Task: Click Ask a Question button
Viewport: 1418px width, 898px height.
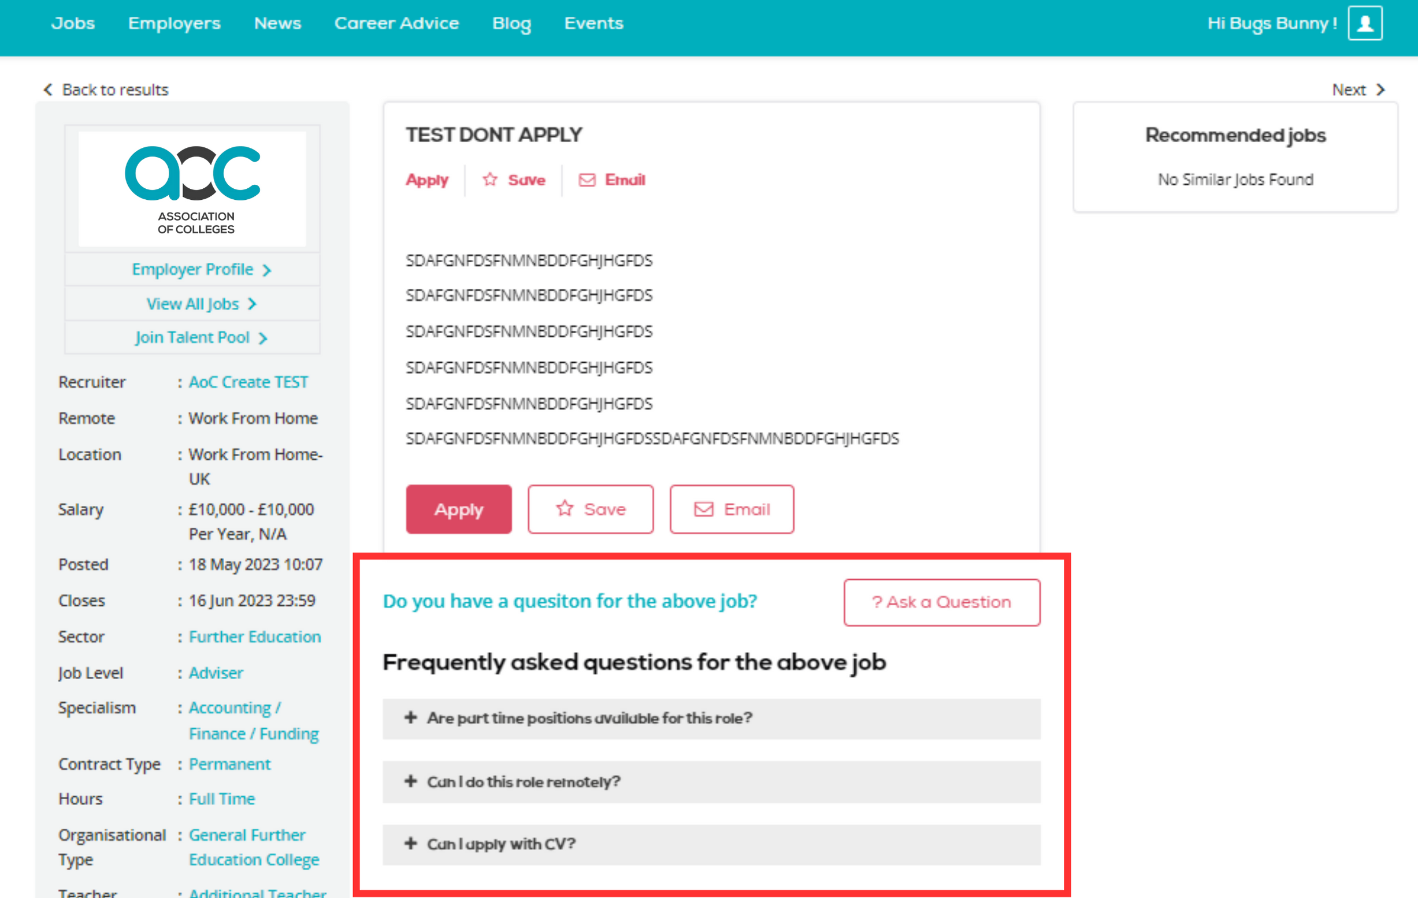Action: pos(942,602)
